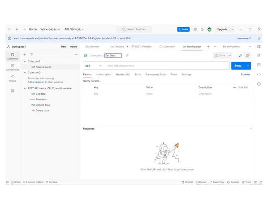Click the Search Postman box
The width and height of the screenshot is (268, 201).
click(x=134, y=29)
